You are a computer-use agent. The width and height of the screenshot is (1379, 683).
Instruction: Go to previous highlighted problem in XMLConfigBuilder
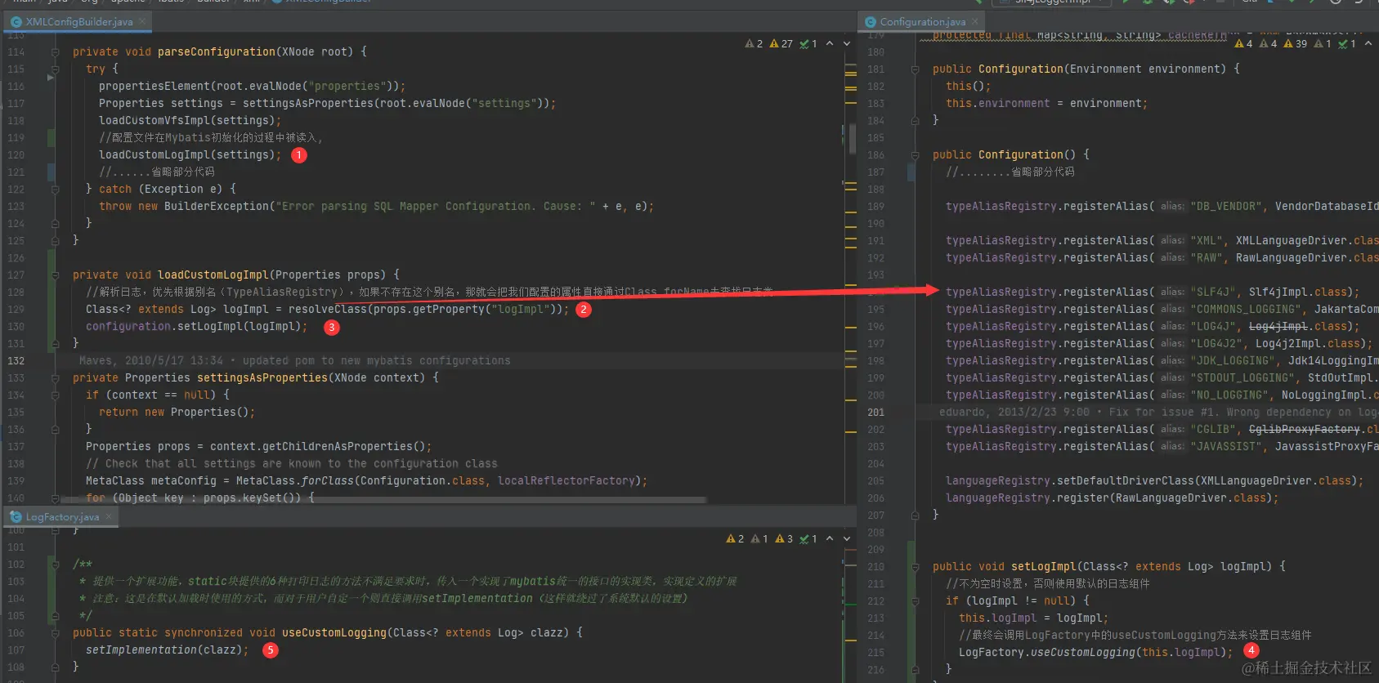[830, 43]
